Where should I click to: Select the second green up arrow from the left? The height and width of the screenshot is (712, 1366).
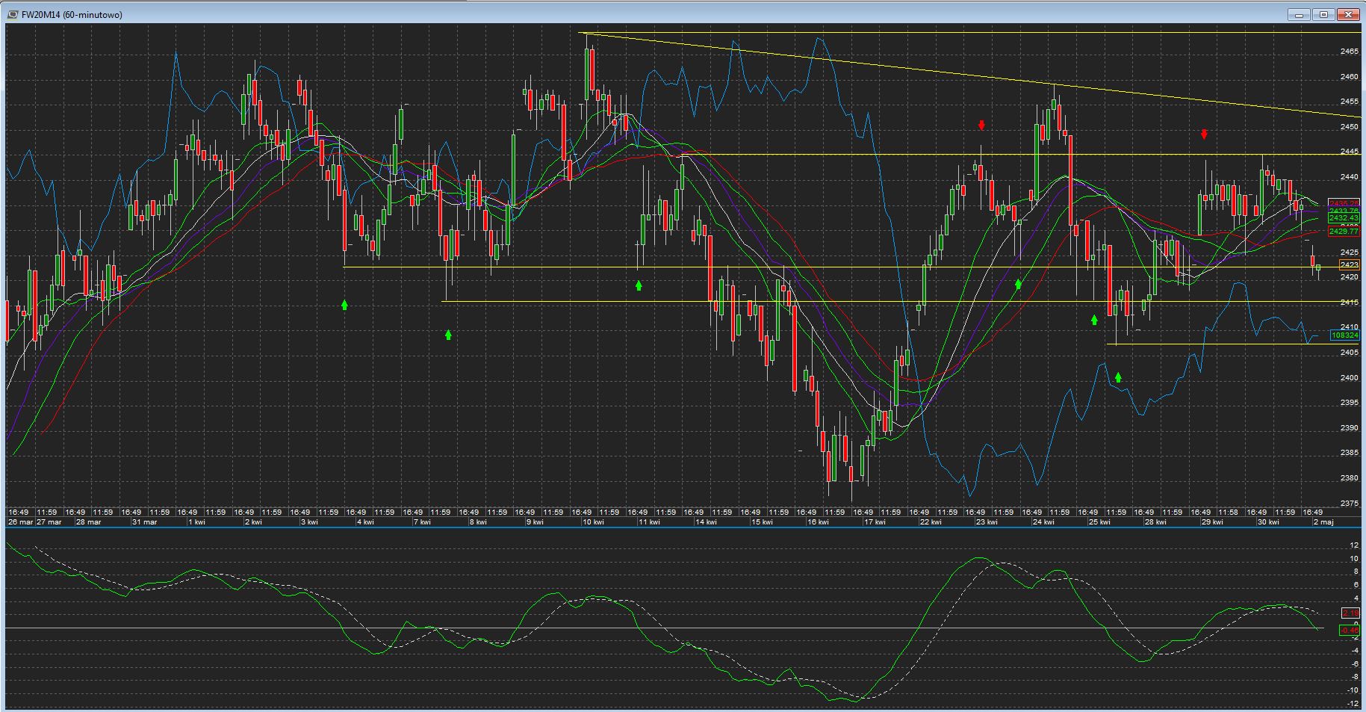point(448,335)
